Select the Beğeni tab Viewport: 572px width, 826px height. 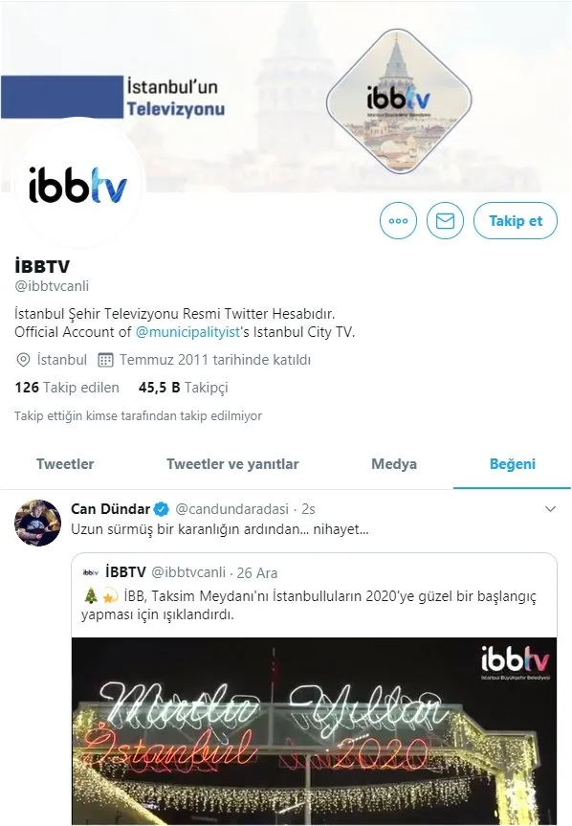pos(513,464)
